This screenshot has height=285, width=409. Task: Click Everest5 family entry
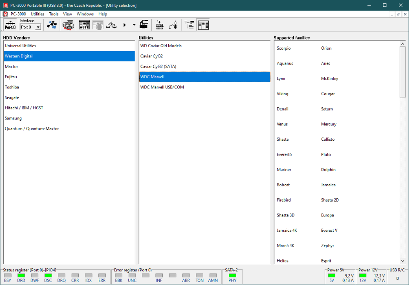click(284, 154)
